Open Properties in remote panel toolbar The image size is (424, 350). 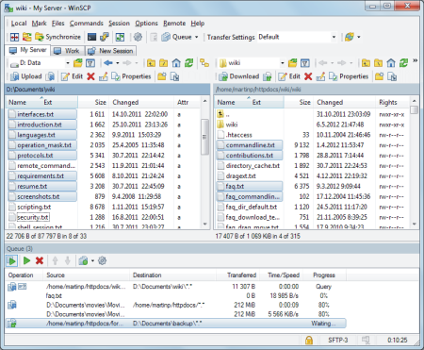(349, 76)
